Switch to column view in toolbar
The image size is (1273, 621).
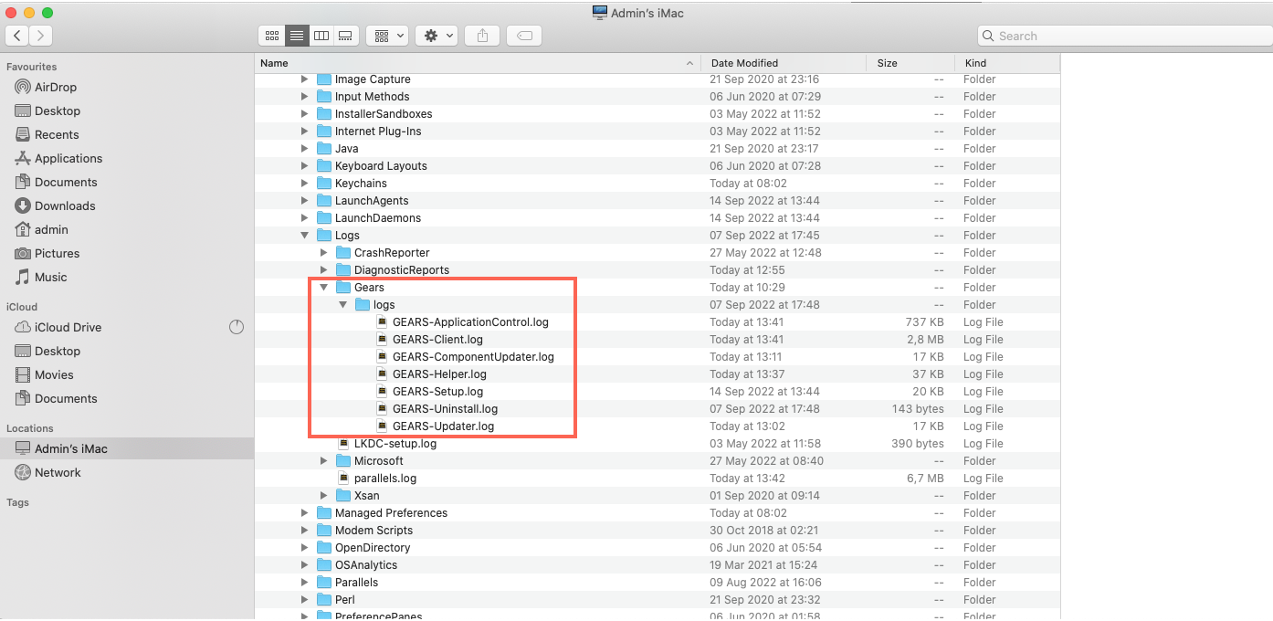[x=321, y=36]
